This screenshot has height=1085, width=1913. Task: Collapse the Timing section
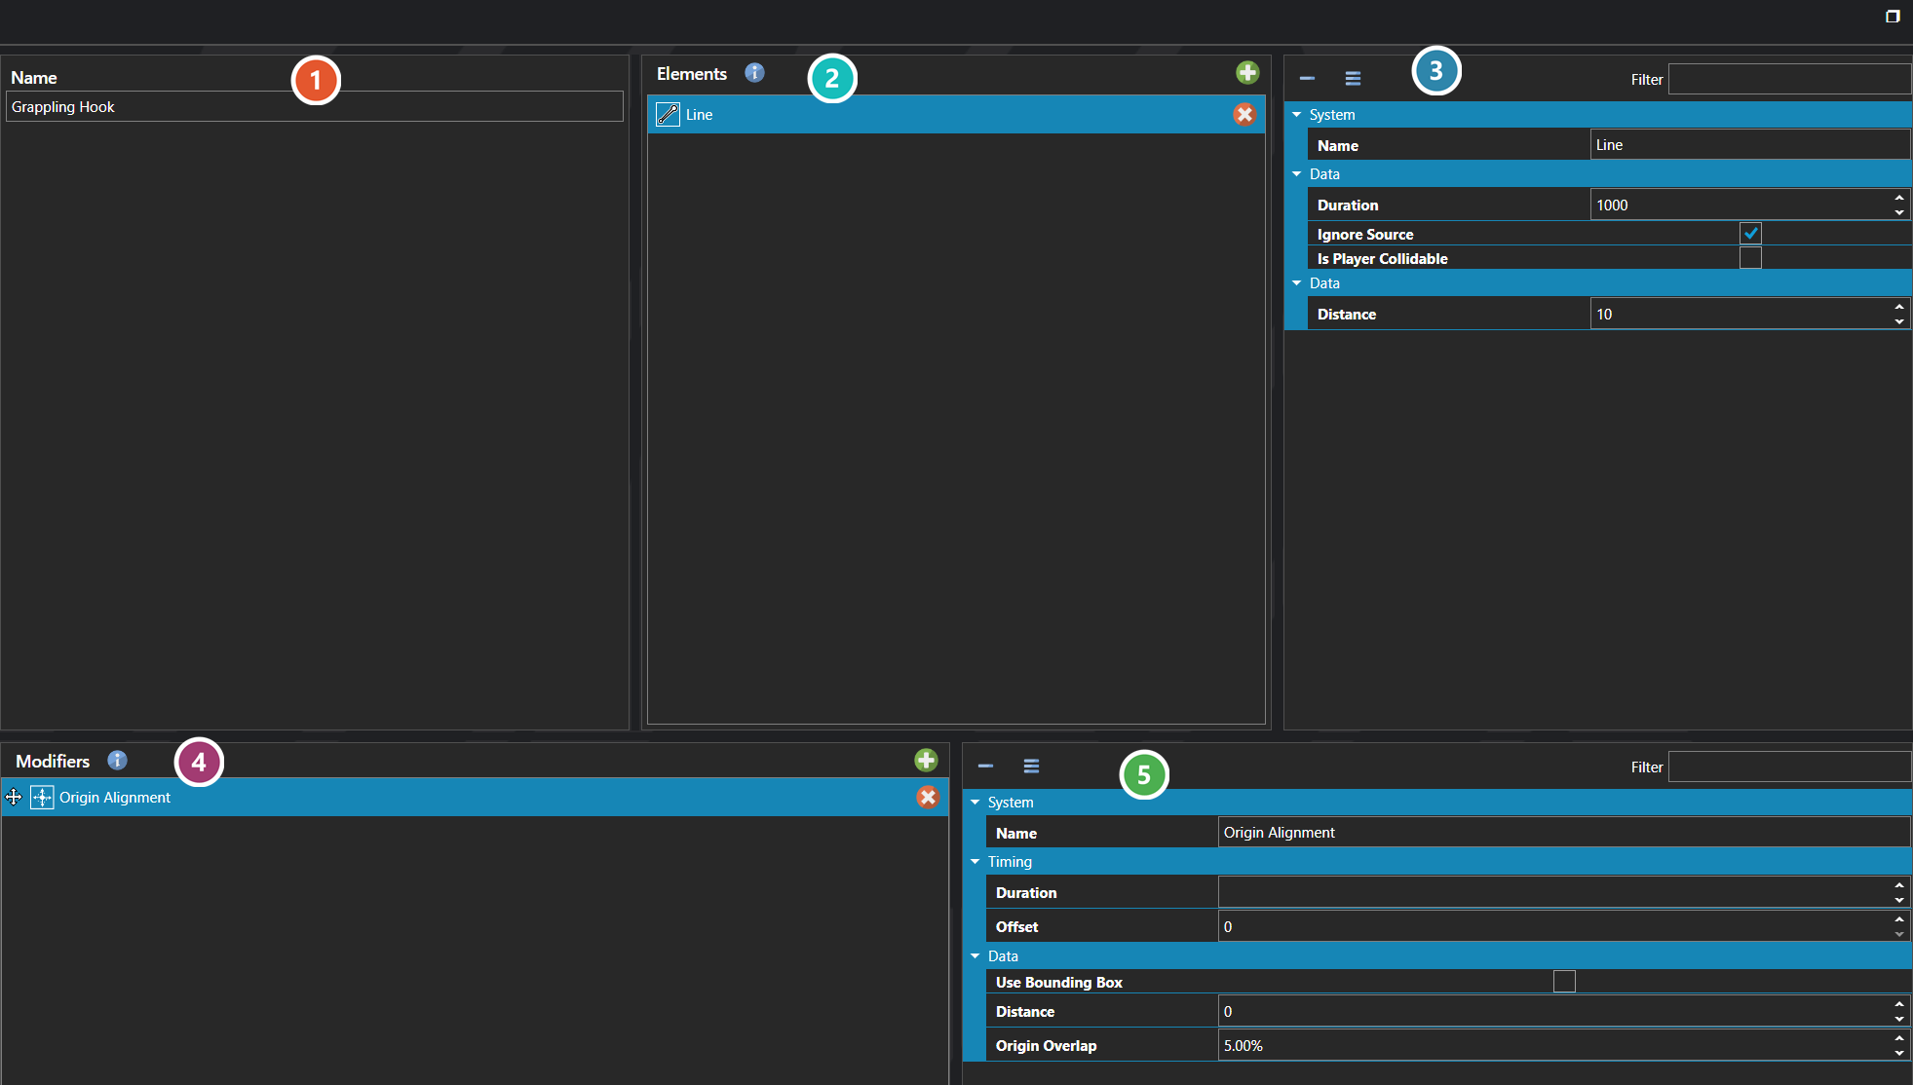pos(976,862)
